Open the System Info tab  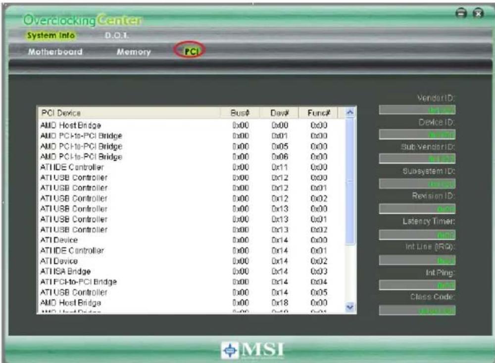(x=51, y=35)
